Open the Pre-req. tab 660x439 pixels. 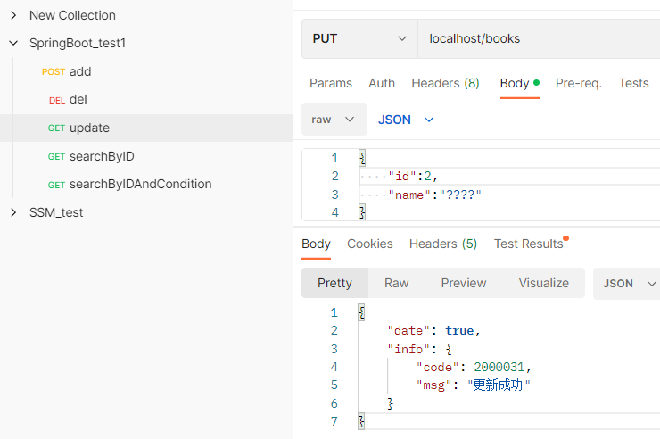pyautogui.click(x=578, y=83)
